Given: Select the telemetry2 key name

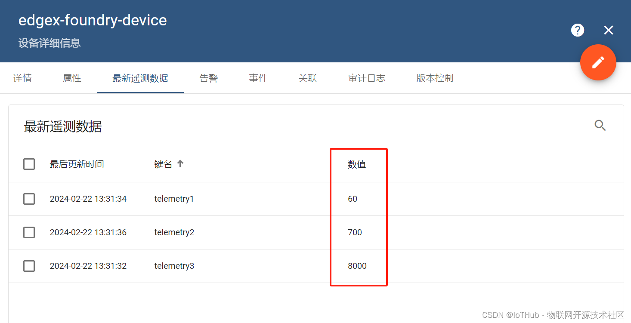Looking at the screenshot, I should tap(174, 232).
